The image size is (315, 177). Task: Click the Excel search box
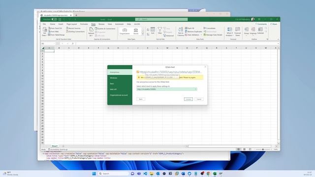point(161,19)
